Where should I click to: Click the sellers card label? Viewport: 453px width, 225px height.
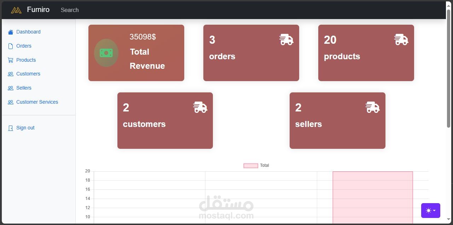[x=308, y=124]
